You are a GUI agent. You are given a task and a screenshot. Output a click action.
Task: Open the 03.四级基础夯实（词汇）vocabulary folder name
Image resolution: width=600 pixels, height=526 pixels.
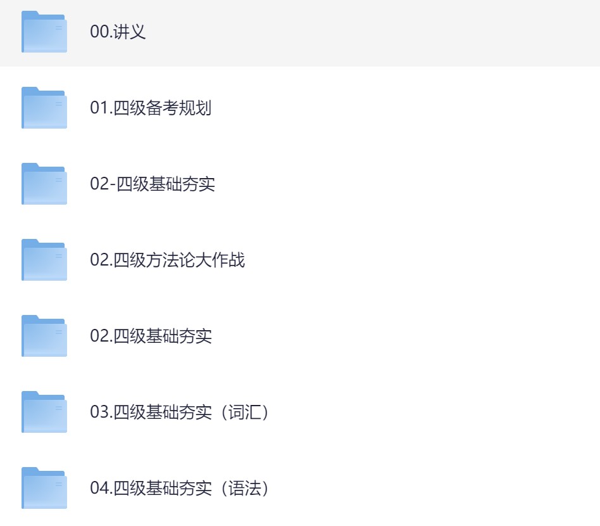[180, 413]
